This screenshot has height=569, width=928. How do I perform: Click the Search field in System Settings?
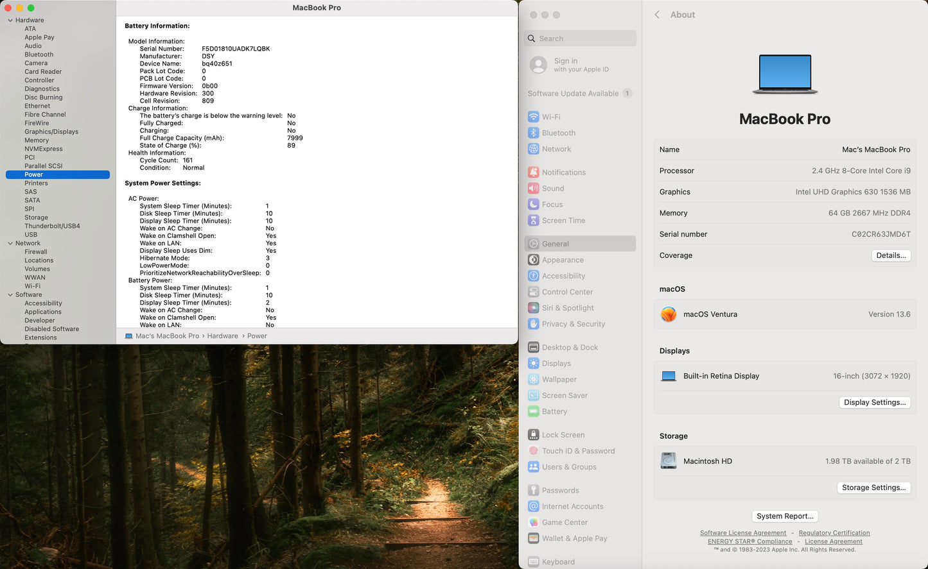pos(581,38)
